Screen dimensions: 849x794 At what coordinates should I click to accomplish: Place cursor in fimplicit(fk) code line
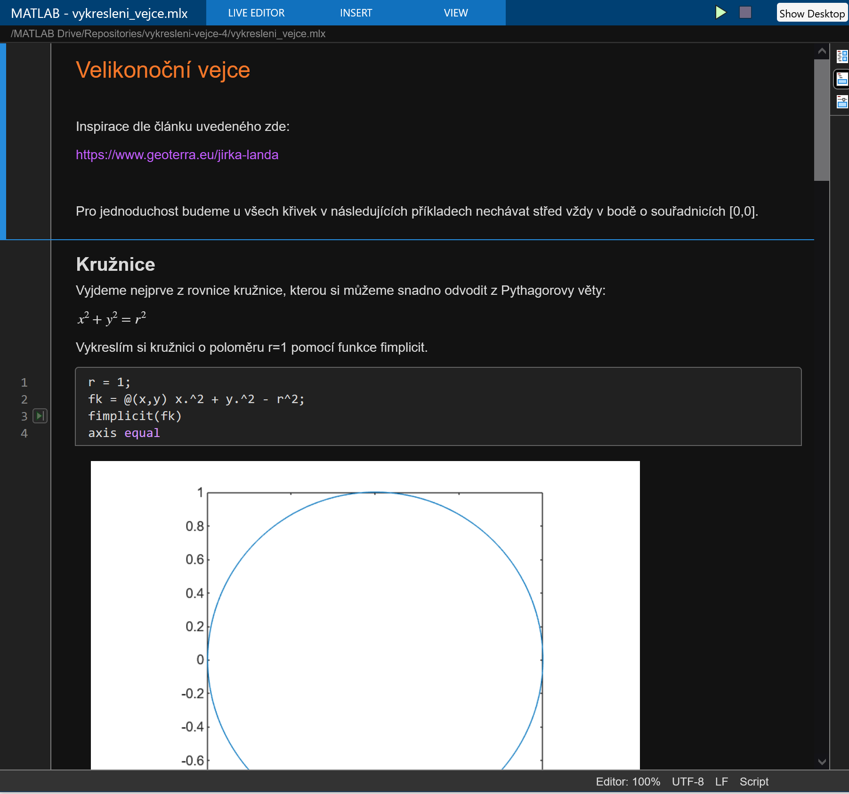[x=135, y=416]
